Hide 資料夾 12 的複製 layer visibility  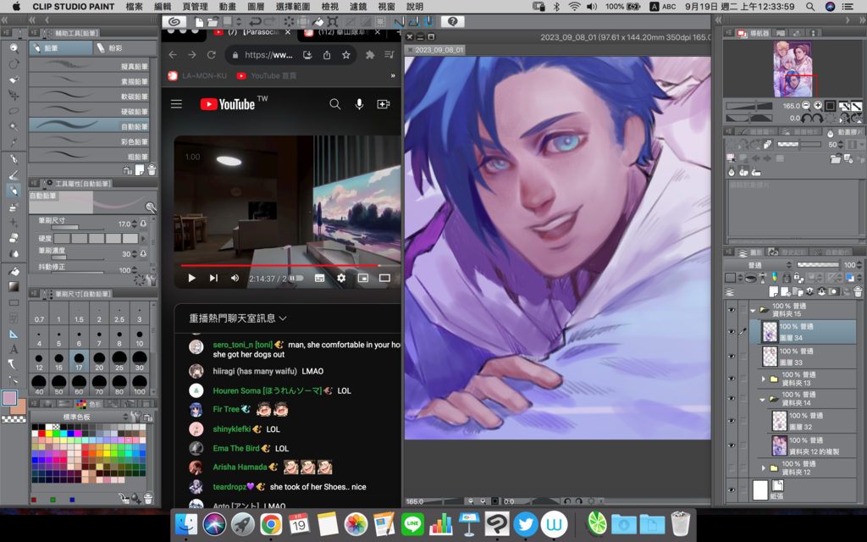pyautogui.click(x=731, y=445)
